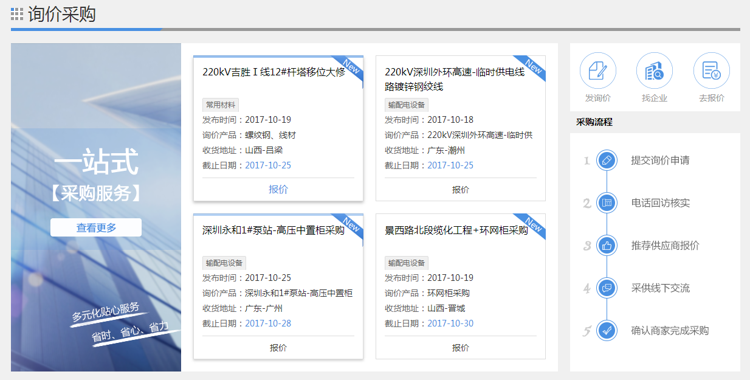
Task: Click the 输配电设备 tag in 深圳永和 card
Action: pyautogui.click(x=224, y=263)
